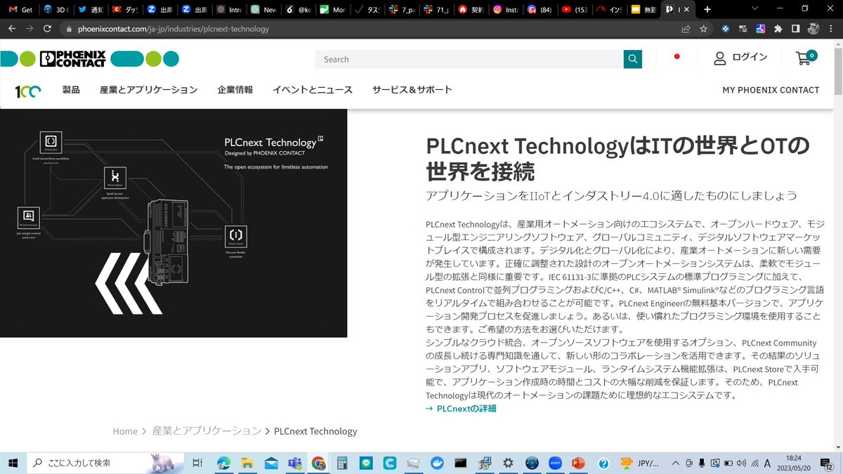Switch to the Instagram browser tab
The width and height of the screenshot is (843, 474).
click(x=505, y=9)
